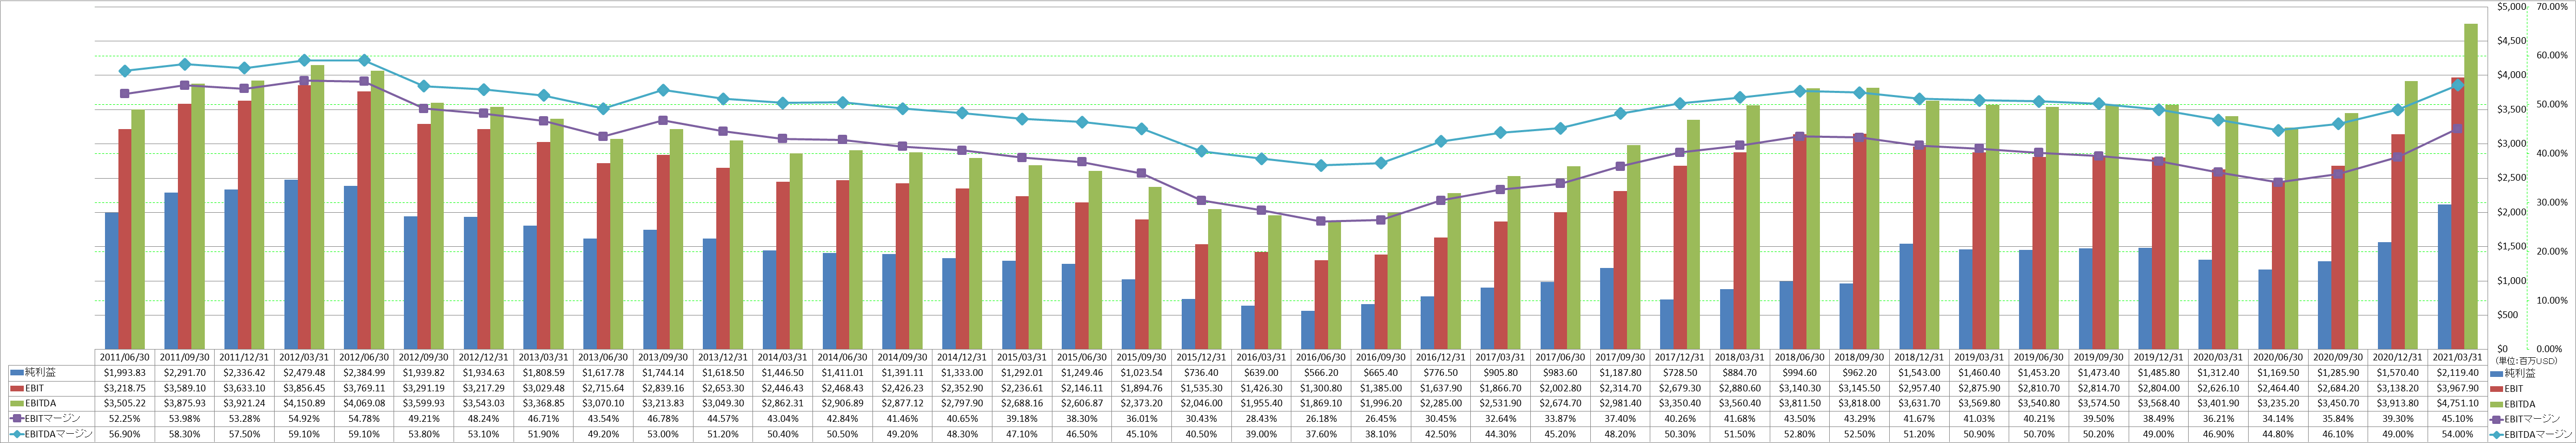Click EBITマージン entry in right-side legend
This screenshot has width=2576, height=443.
pos(2526,418)
